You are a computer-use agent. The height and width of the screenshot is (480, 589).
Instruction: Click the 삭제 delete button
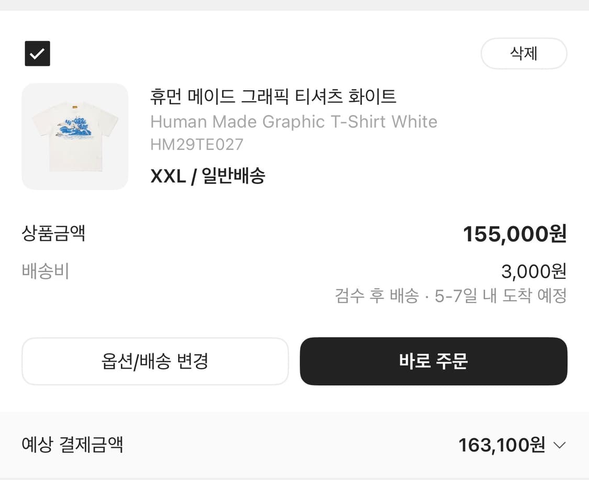pyautogui.click(x=524, y=53)
